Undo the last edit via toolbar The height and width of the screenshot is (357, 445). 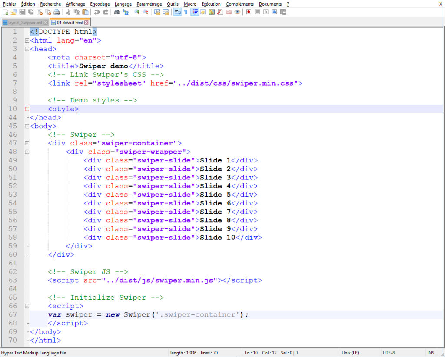(97, 12)
